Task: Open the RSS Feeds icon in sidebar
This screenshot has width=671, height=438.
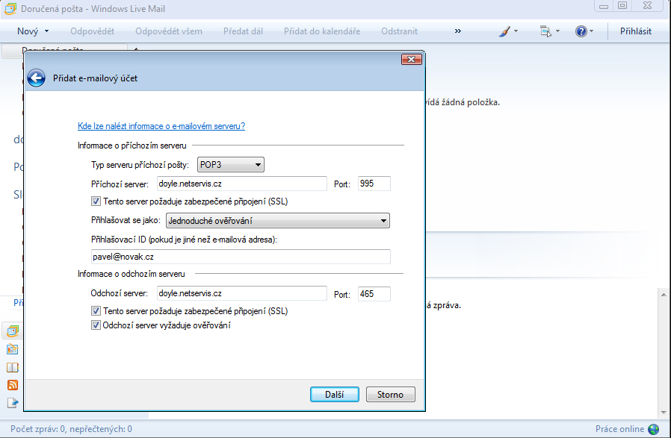Action: click(x=13, y=385)
